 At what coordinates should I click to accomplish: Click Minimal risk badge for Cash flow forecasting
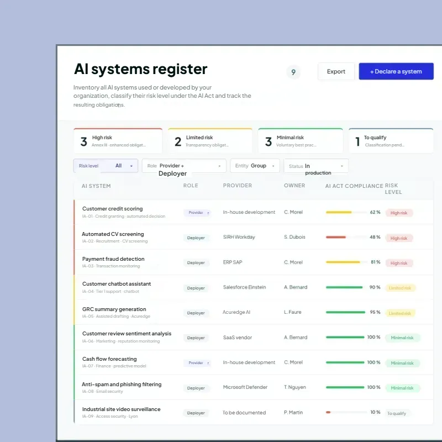402,363
